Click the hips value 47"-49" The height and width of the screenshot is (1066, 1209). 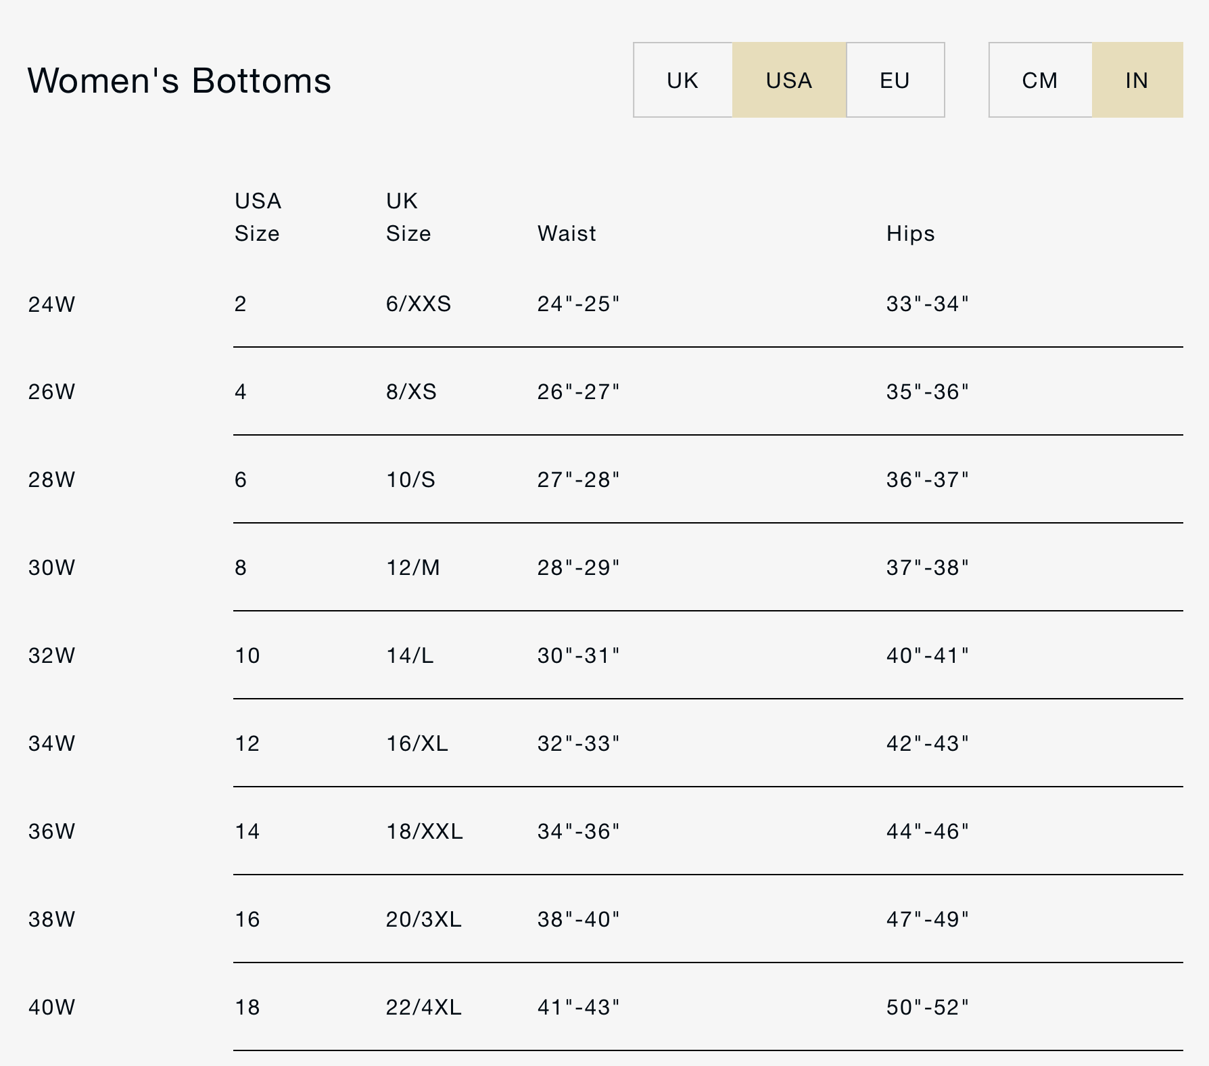click(927, 919)
